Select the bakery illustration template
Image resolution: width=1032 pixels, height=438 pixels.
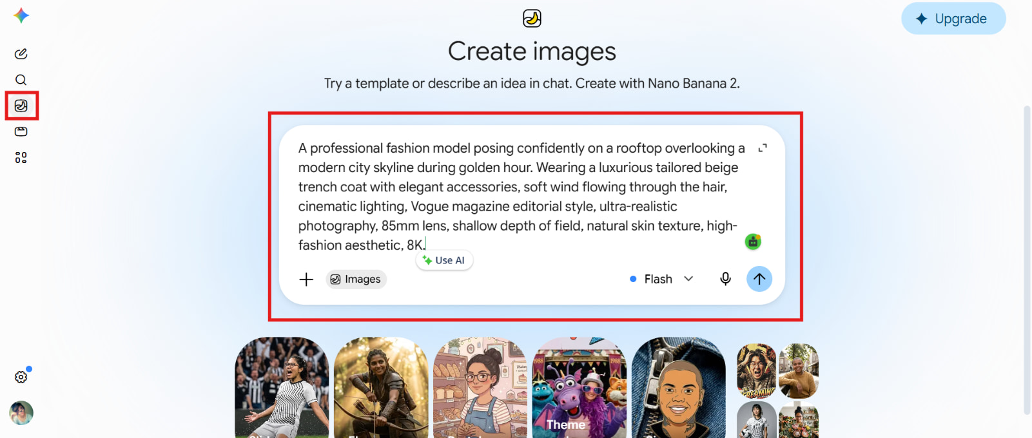480,388
